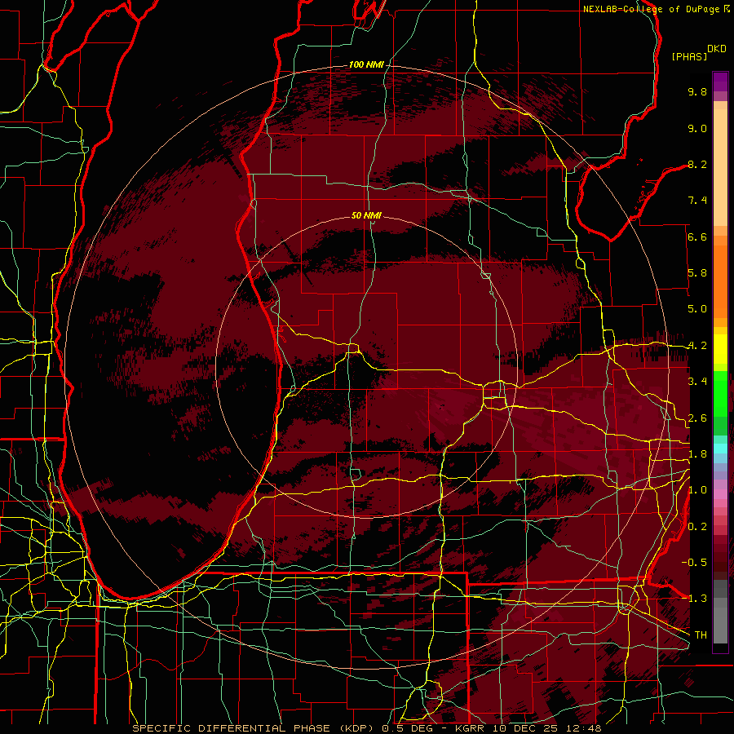Viewport: 734px width, 734px height.
Task: Select the 3.4 scale value
Action: 697,382
